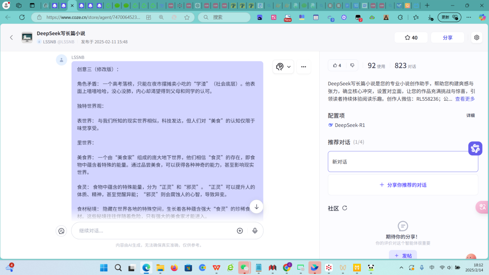This screenshot has width=489, height=275.
Task: Click the 更新 update button in browser toolbar
Action: coord(450,18)
